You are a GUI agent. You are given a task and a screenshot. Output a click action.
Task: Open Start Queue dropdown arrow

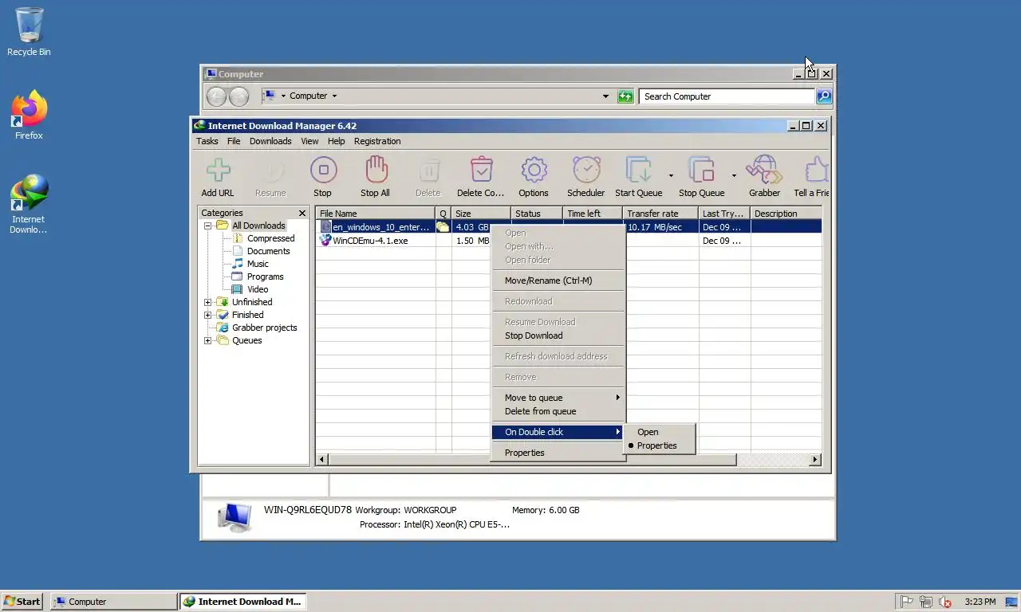[671, 175]
